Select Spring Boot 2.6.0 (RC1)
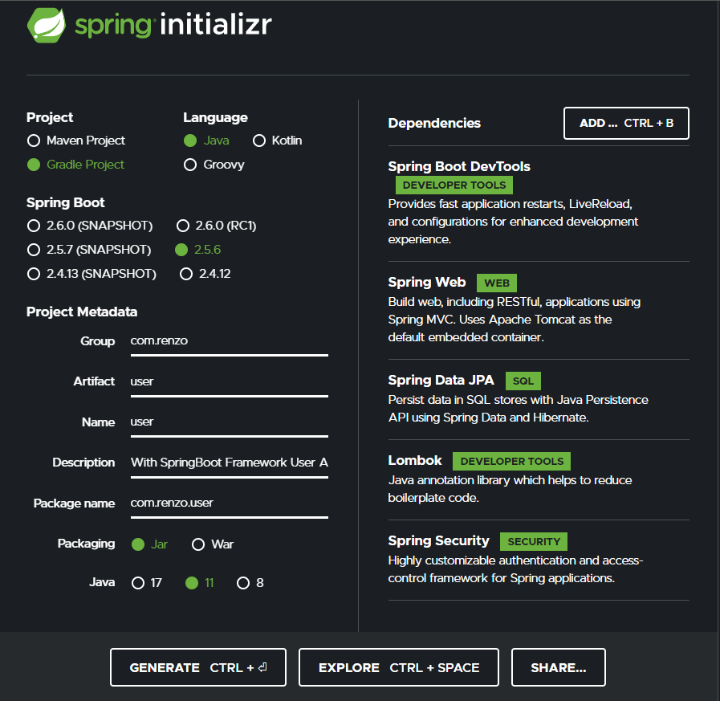This screenshot has width=720, height=701. coord(183,226)
